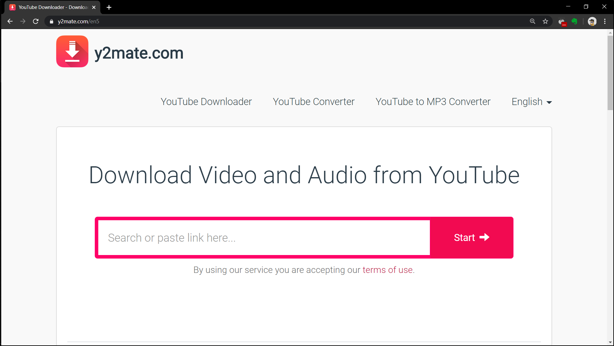Select the YouTube Downloader menu item
614x346 pixels.
pyautogui.click(x=206, y=102)
